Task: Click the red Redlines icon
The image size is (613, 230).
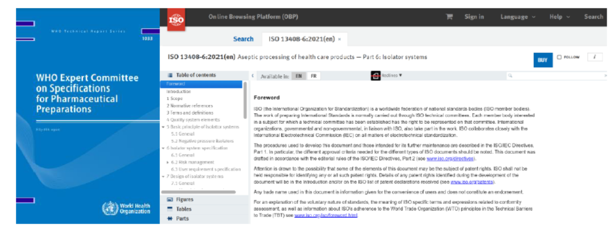Action: (x=376, y=76)
